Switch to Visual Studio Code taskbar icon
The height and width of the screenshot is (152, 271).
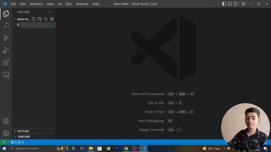(x=144, y=148)
